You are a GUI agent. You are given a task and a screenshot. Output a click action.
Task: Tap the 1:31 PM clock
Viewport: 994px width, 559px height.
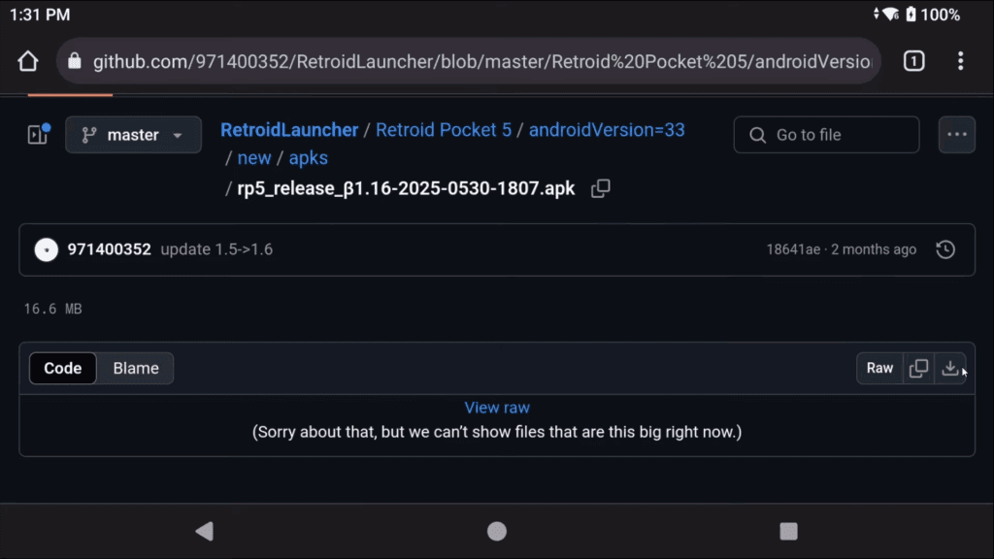[x=40, y=15]
